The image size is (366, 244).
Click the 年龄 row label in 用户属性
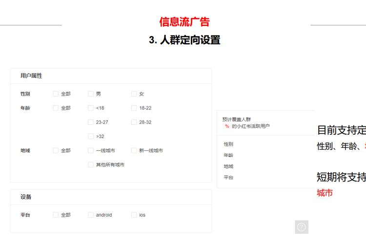tap(25, 108)
